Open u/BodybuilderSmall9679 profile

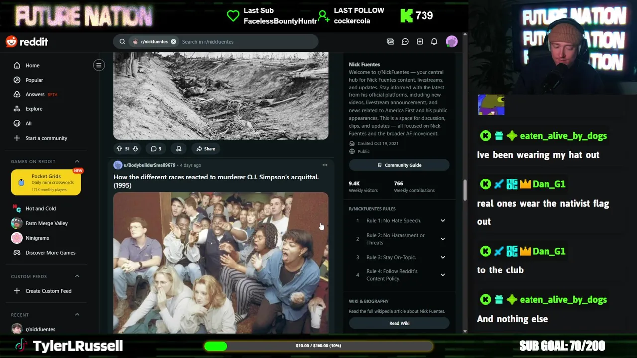[149, 165]
